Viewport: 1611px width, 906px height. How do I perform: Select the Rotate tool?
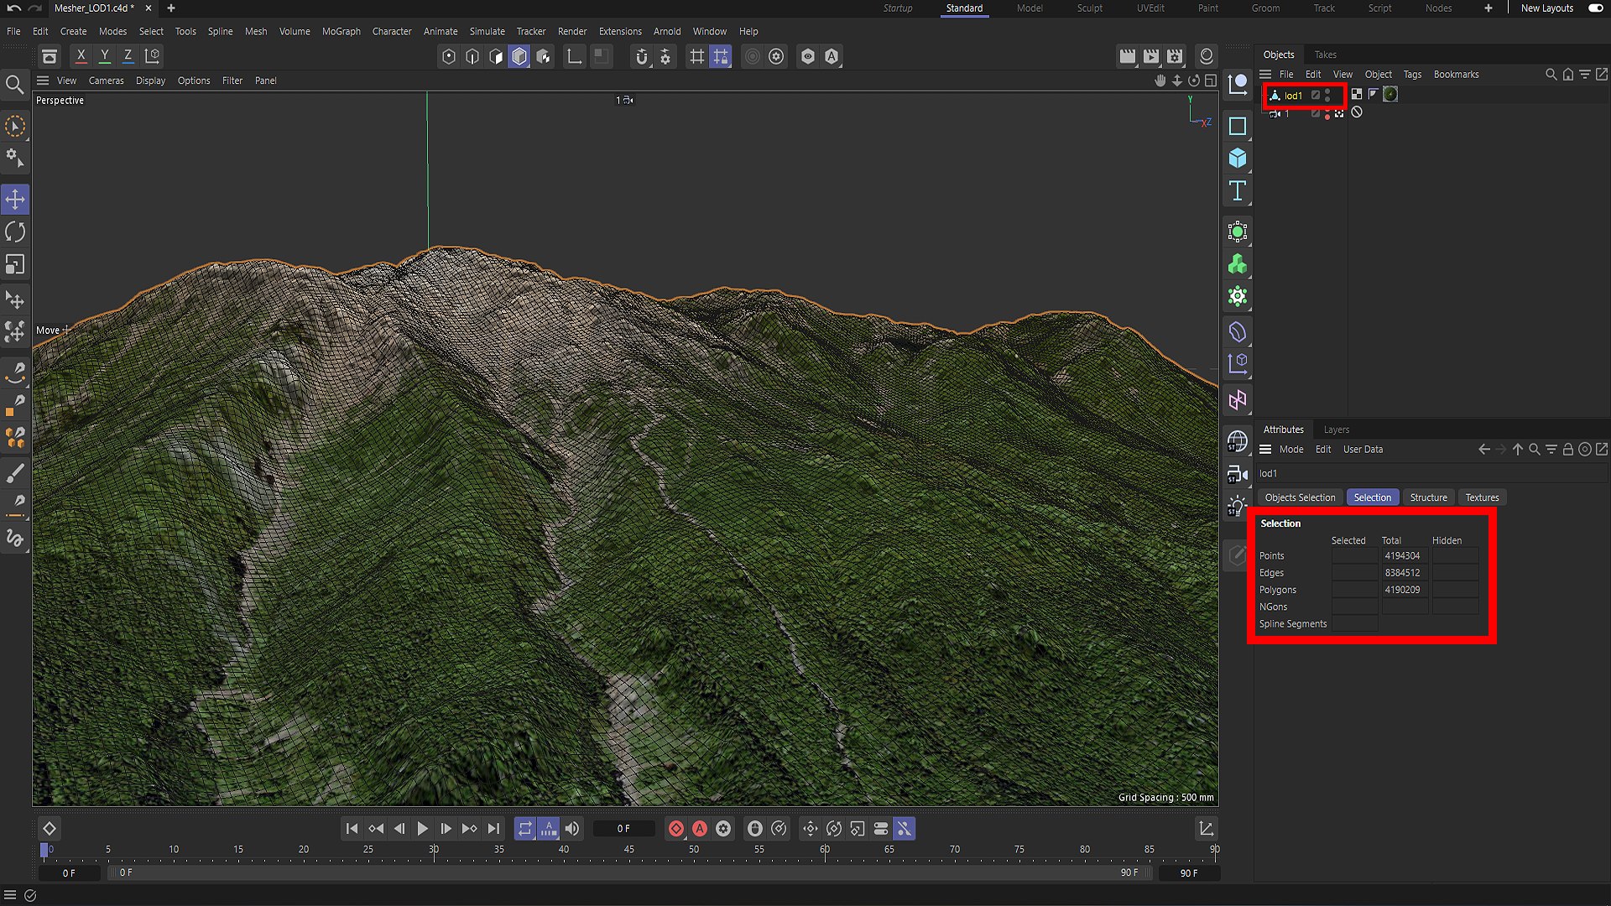click(x=15, y=232)
